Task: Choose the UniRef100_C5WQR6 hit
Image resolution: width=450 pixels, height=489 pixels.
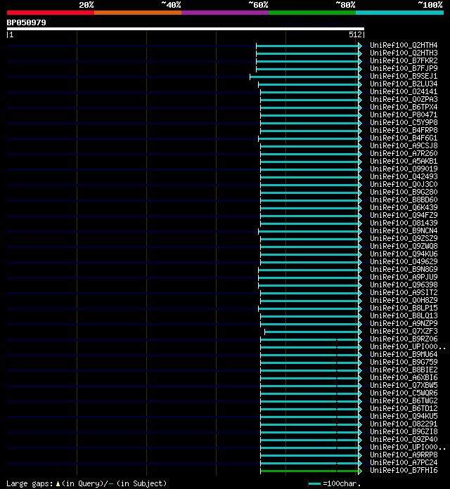Action: pos(404,393)
